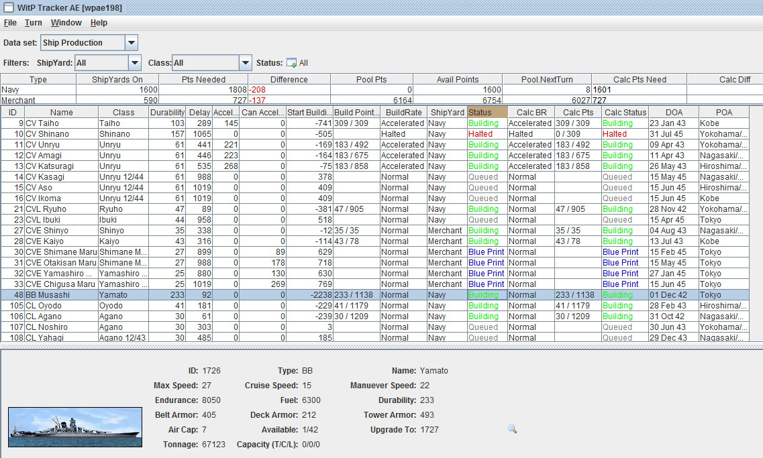Click the ID column header
Screen dimensions: 763x458
click(13, 112)
